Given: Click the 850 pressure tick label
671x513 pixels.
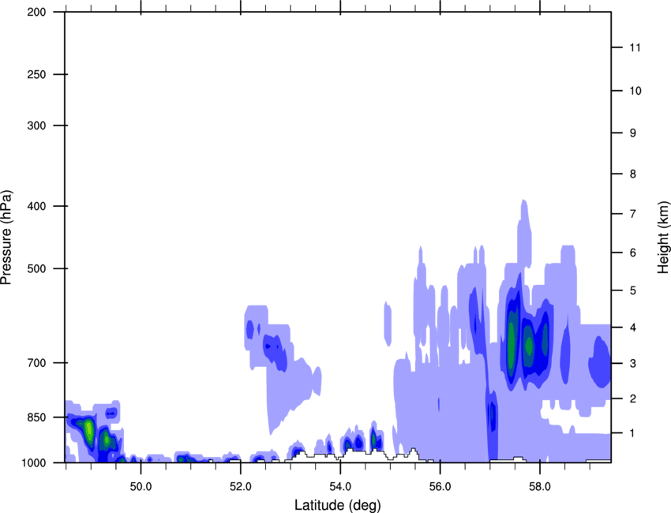Looking at the screenshot, I should point(36,418).
